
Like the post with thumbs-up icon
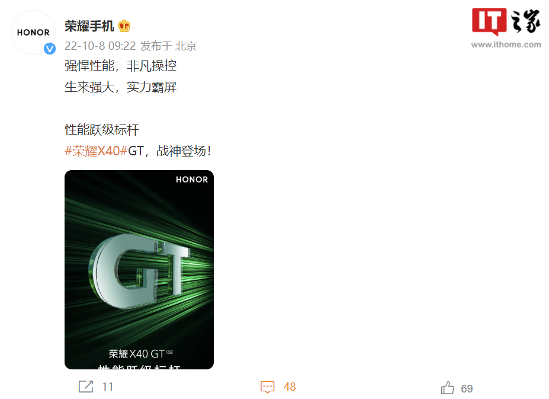(x=448, y=388)
